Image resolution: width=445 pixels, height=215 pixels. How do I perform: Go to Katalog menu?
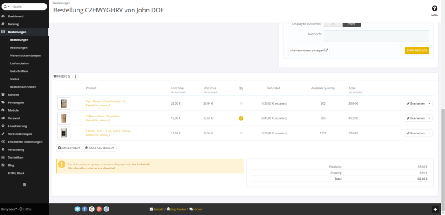(x=13, y=24)
